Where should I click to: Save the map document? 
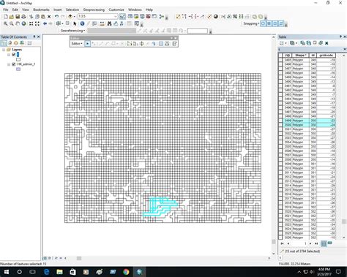coord(18,17)
